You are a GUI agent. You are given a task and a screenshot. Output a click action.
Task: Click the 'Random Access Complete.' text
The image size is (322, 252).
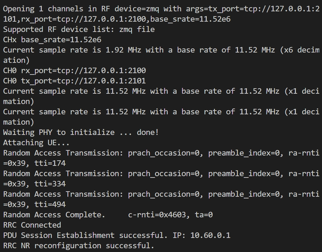pos(54,215)
